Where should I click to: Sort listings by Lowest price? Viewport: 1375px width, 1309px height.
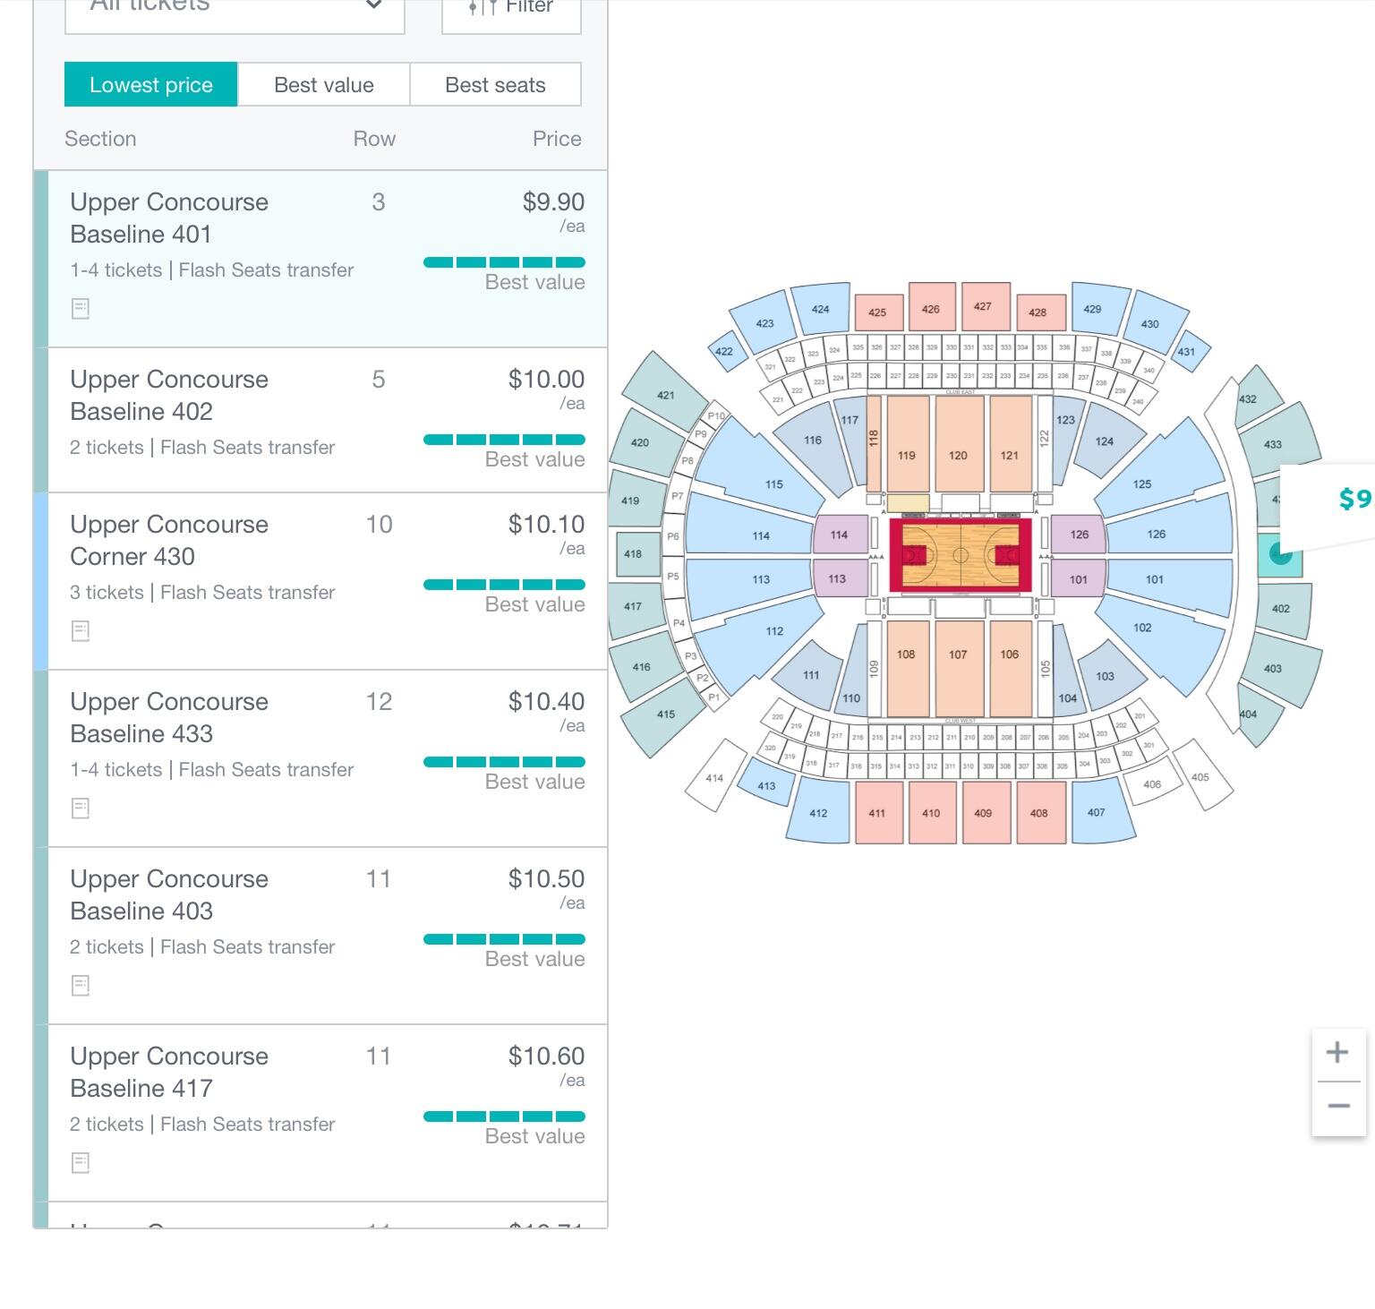(x=150, y=85)
